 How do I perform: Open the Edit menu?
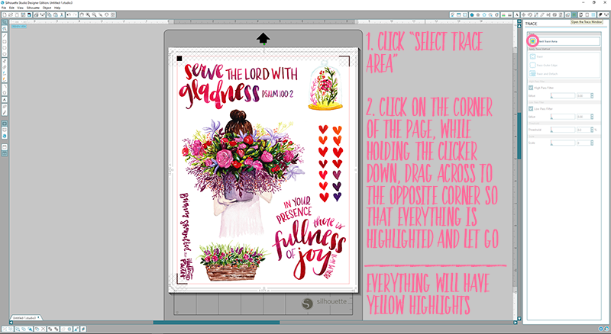point(11,8)
